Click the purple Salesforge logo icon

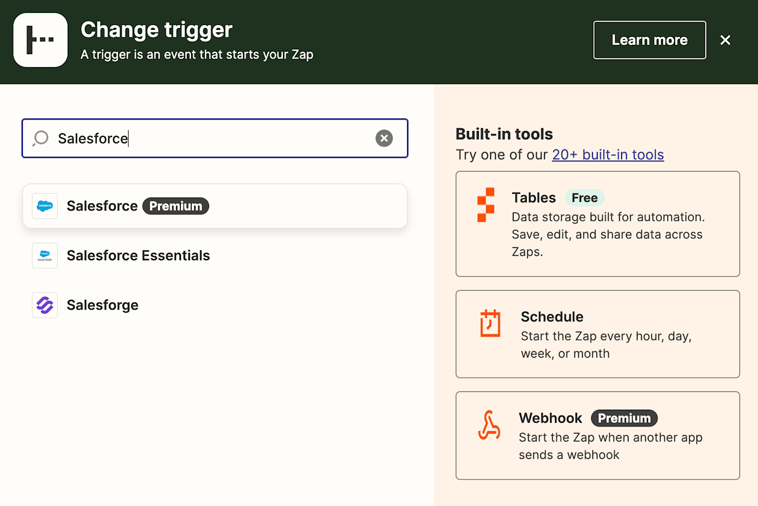pyautogui.click(x=45, y=305)
